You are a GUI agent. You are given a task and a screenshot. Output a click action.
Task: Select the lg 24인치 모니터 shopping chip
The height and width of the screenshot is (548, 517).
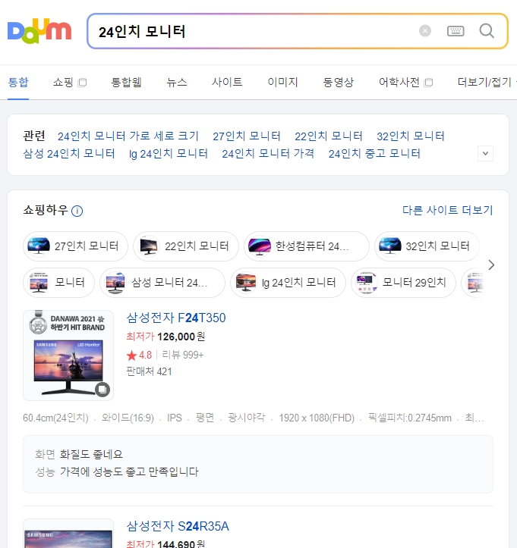[288, 283]
